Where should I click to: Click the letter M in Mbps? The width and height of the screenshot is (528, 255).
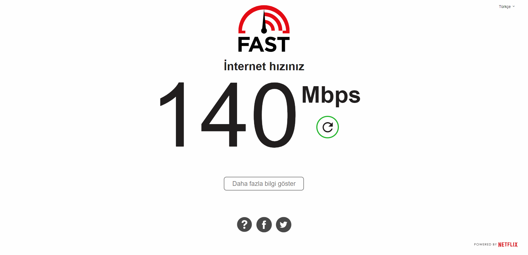312,94
